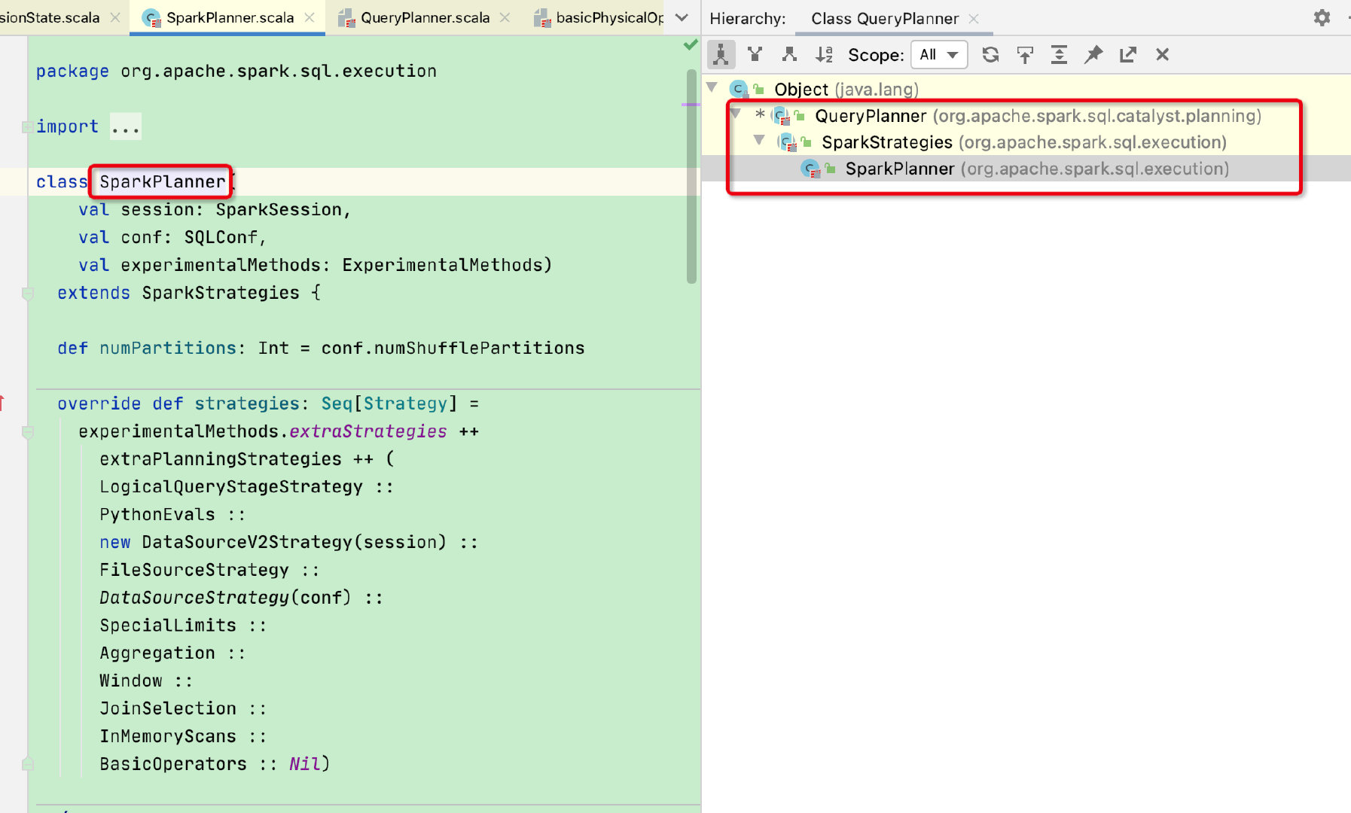Collapse the Object (java.lang) node
The width and height of the screenshot is (1351, 813).
tap(712, 87)
